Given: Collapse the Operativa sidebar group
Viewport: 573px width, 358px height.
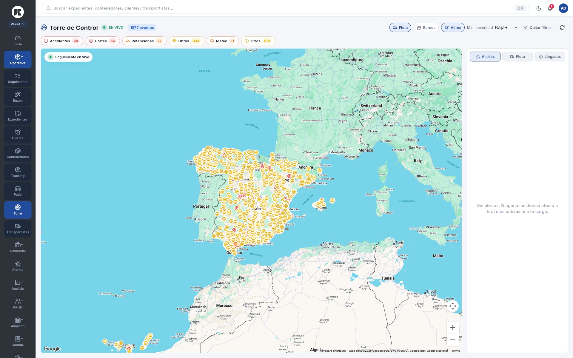Looking at the screenshot, I should click(x=18, y=59).
